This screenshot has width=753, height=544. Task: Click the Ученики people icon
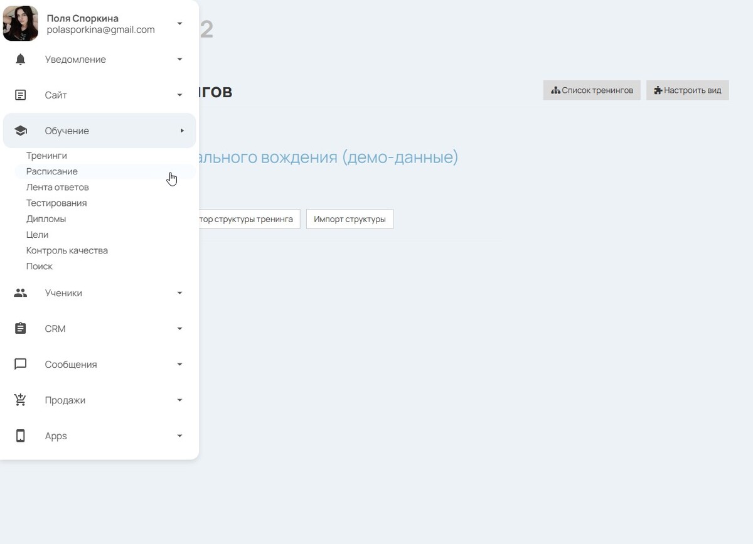tap(21, 293)
